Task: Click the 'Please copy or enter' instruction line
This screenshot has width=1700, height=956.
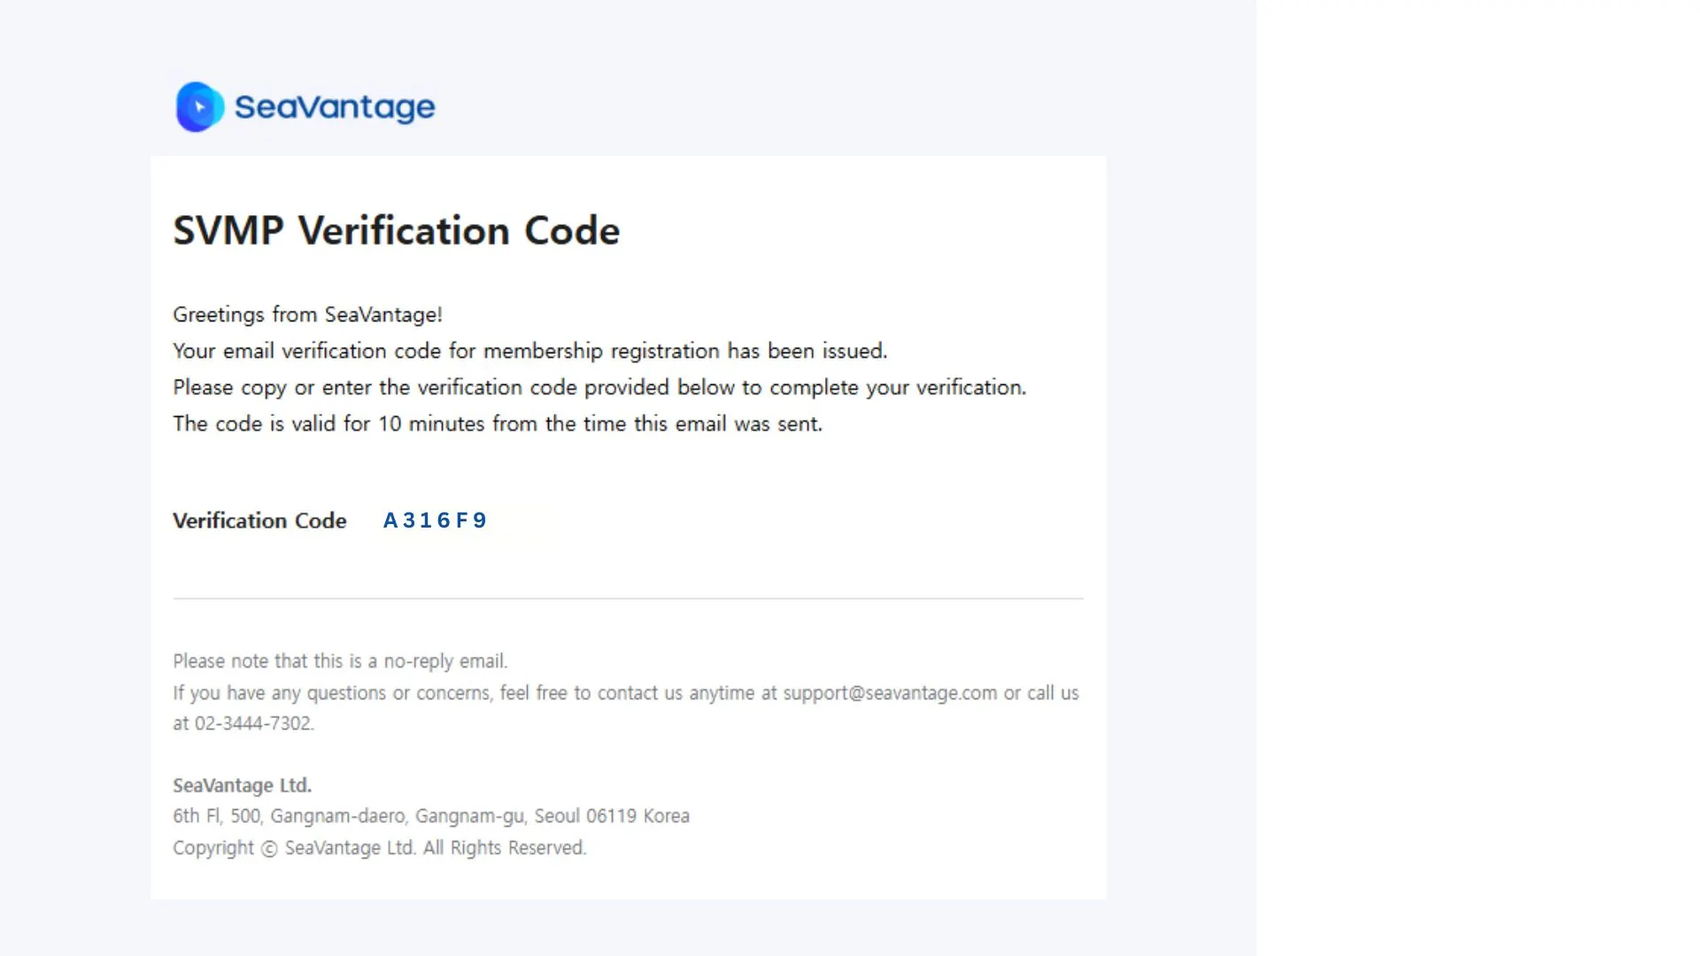Action: point(599,388)
